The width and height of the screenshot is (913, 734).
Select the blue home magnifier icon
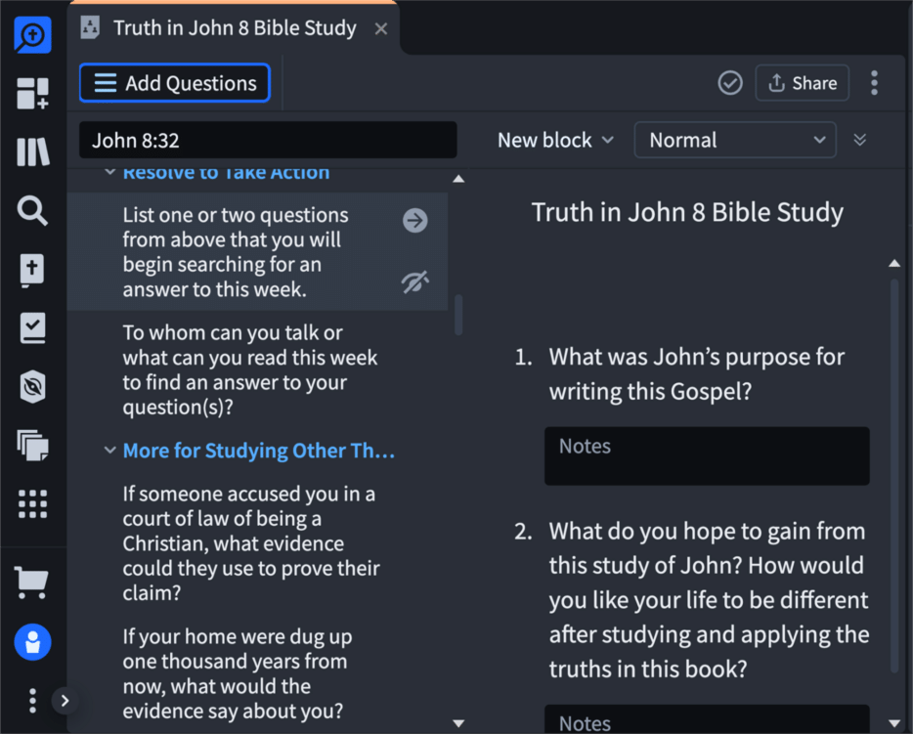coord(32,35)
